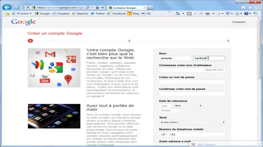Open the browser Tools gear icon
Image resolution: width=263 pixels, height=147 pixels.
pyautogui.click(x=257, y=7)
